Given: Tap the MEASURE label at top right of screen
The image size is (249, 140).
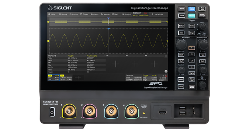Looking at the screenshot, I should 159,14.
